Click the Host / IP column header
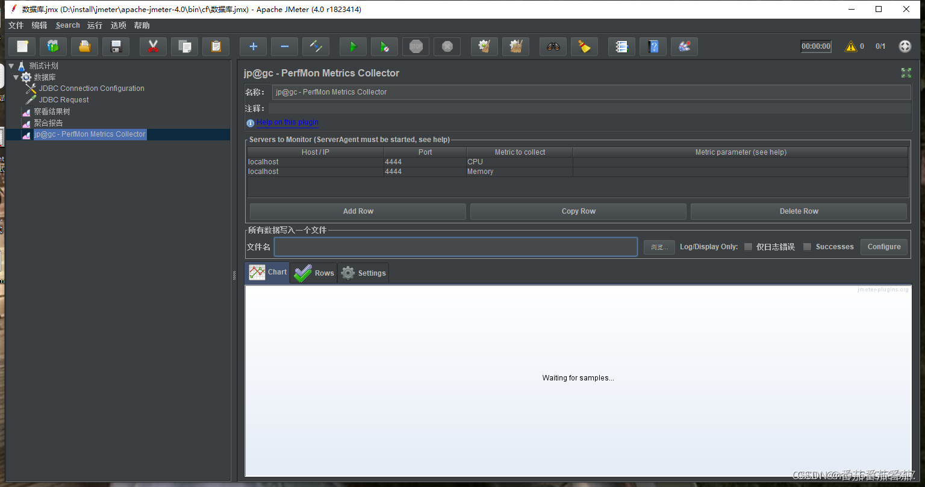Image resolution: width=925 pixels, height=487 pixels. (x=316, y=152)
